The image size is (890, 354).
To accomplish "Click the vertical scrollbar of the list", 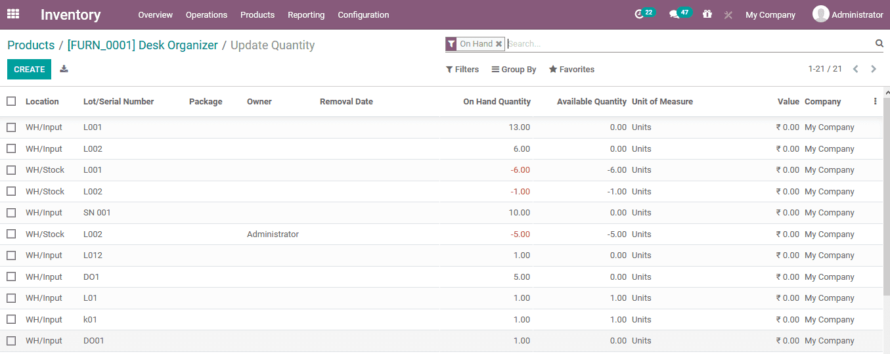I will tap(886, 197).
